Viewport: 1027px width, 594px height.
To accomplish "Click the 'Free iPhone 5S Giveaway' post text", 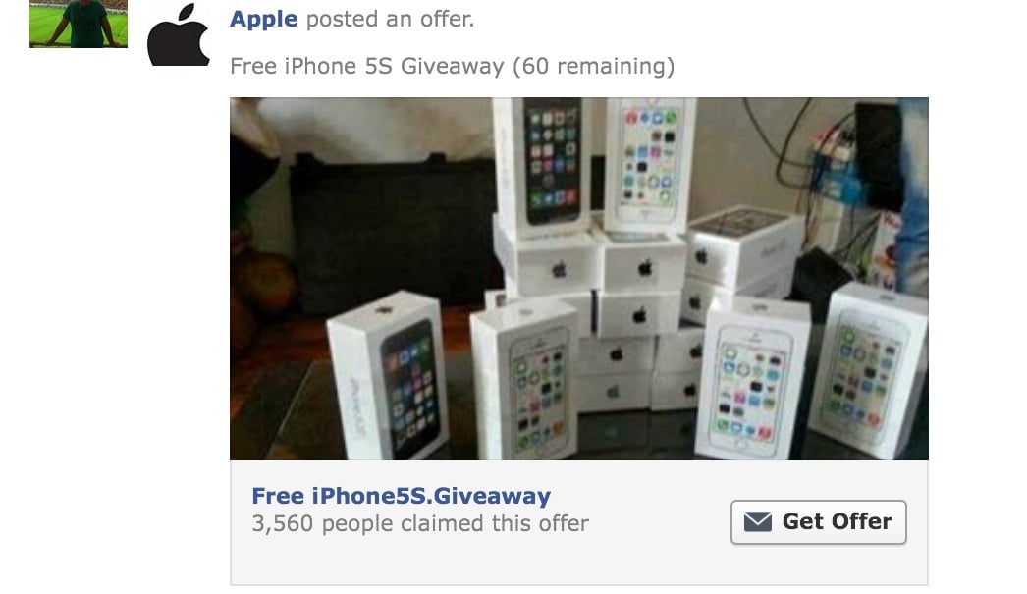I will 367,66.
